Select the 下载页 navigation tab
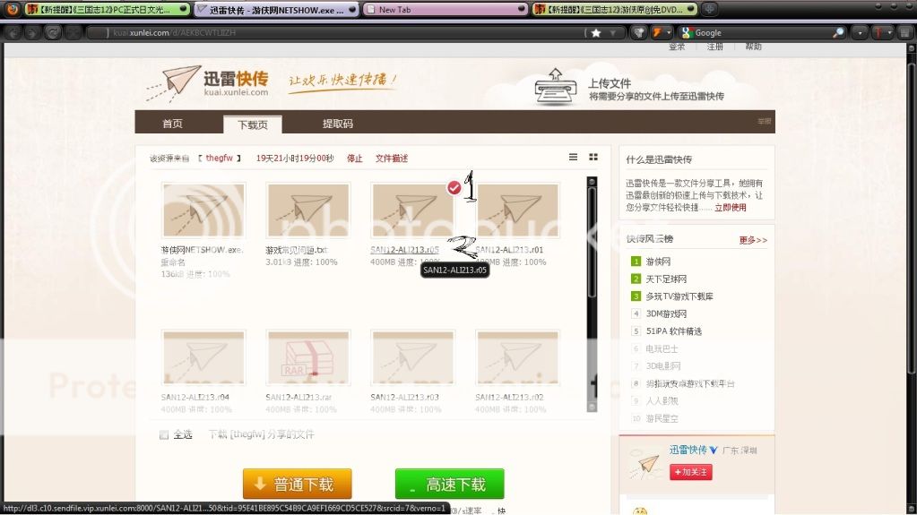 tap(253, 124)
